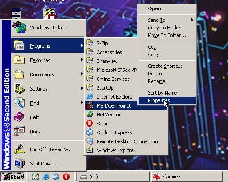Switch to the (C:) taskbar window
Screen dimensions: 228x182
pos(114,177)
